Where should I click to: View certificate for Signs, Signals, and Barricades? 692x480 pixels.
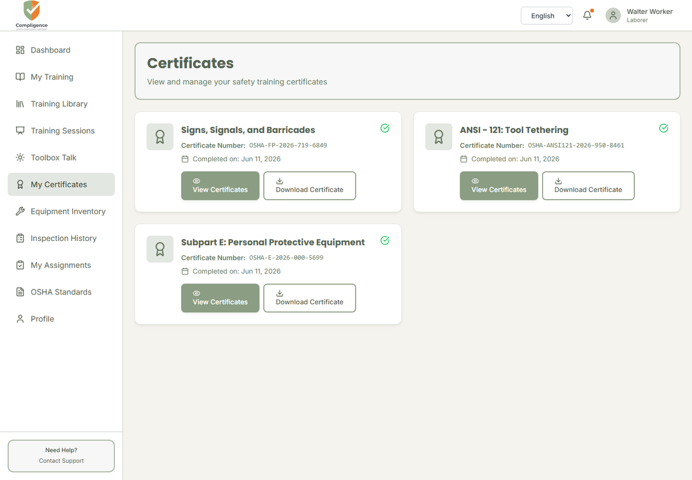coord(220,186)
